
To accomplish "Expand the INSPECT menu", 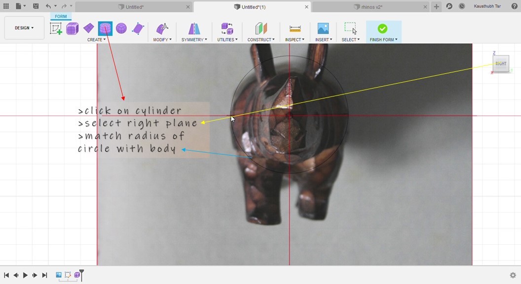I will pyautogui.click(x=295, y=39).
